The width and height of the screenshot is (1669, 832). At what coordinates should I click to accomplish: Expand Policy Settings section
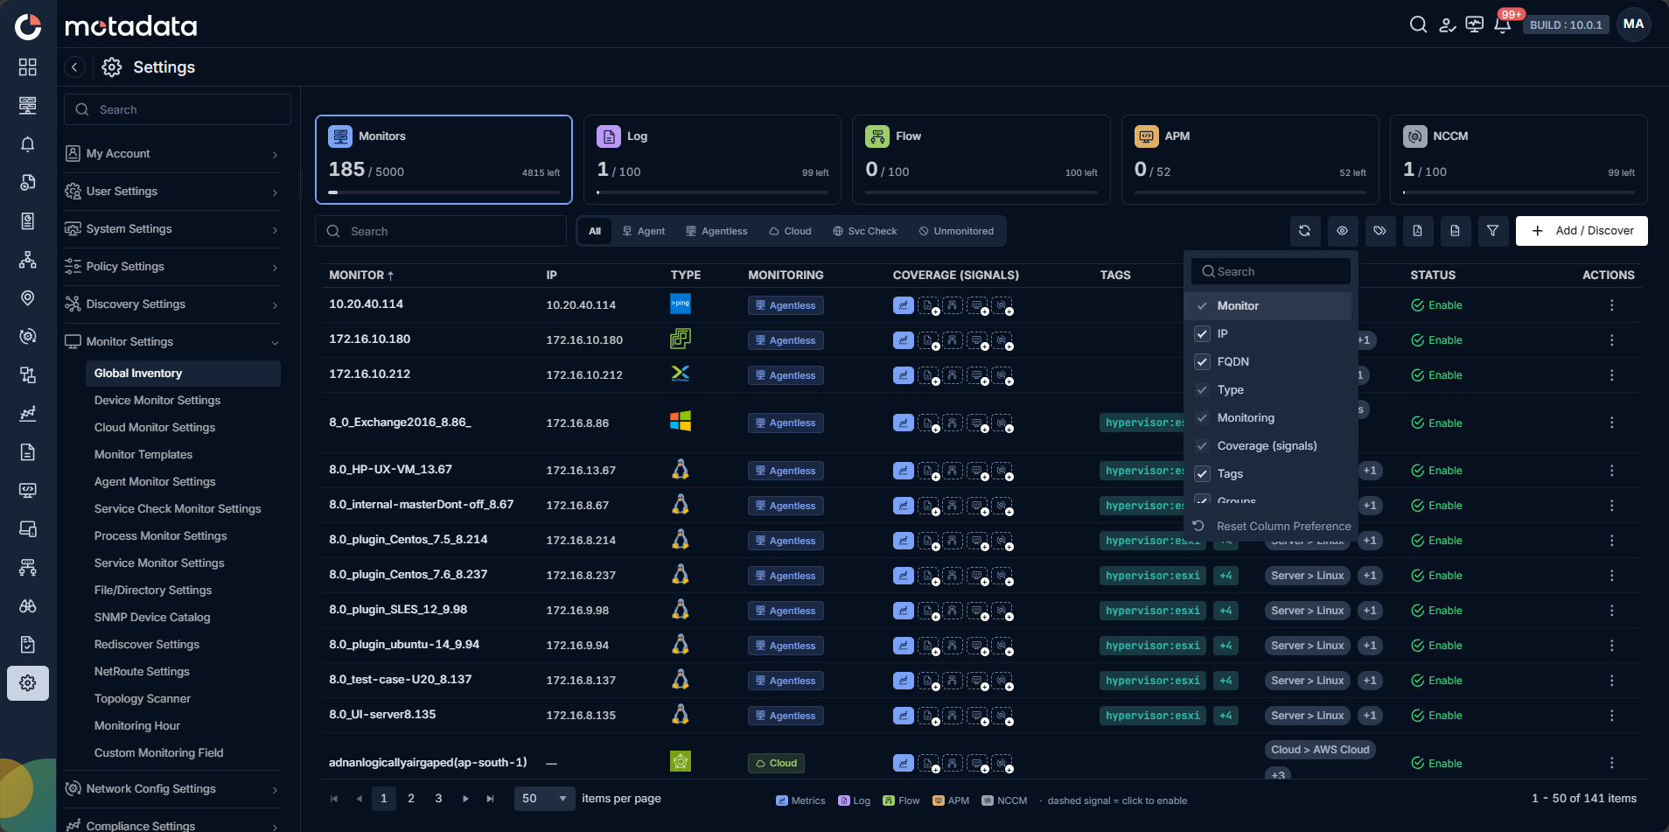click(x=172, y=267)
